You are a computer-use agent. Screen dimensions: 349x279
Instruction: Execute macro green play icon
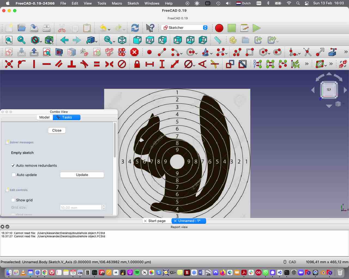[x=257, y=28]
